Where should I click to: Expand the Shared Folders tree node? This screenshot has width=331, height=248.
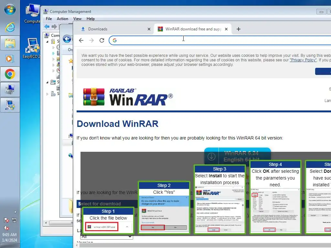point(53,59)
